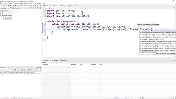Maximize the Package Explorer panel
This screenshot has height=99, width=176.
point(40,8)
